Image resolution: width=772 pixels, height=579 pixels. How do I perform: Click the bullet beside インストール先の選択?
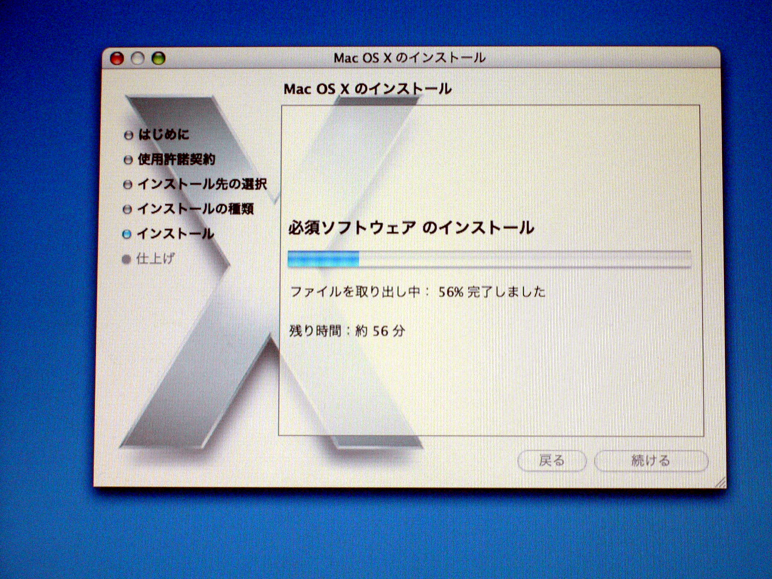127,185
